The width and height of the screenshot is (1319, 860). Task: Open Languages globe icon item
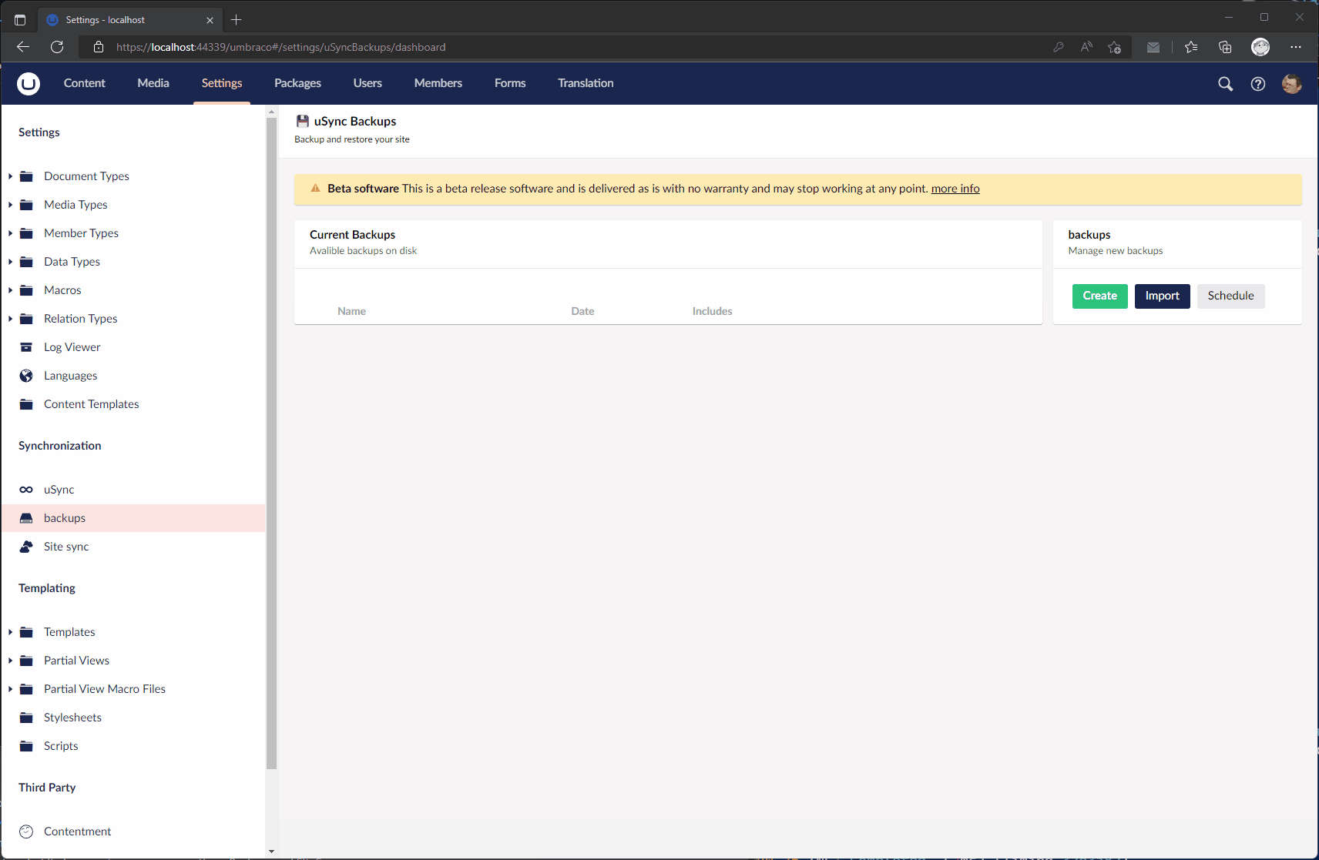[x=26, y=376]
